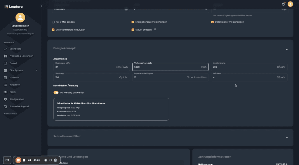The image size is (299, 165).
Task: Click the Dashboard chart icon
Action: [5, 49]
